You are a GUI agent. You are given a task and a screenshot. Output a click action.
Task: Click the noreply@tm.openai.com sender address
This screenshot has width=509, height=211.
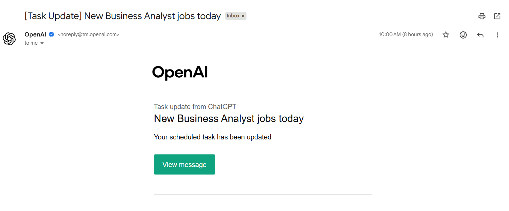(89, 34)
